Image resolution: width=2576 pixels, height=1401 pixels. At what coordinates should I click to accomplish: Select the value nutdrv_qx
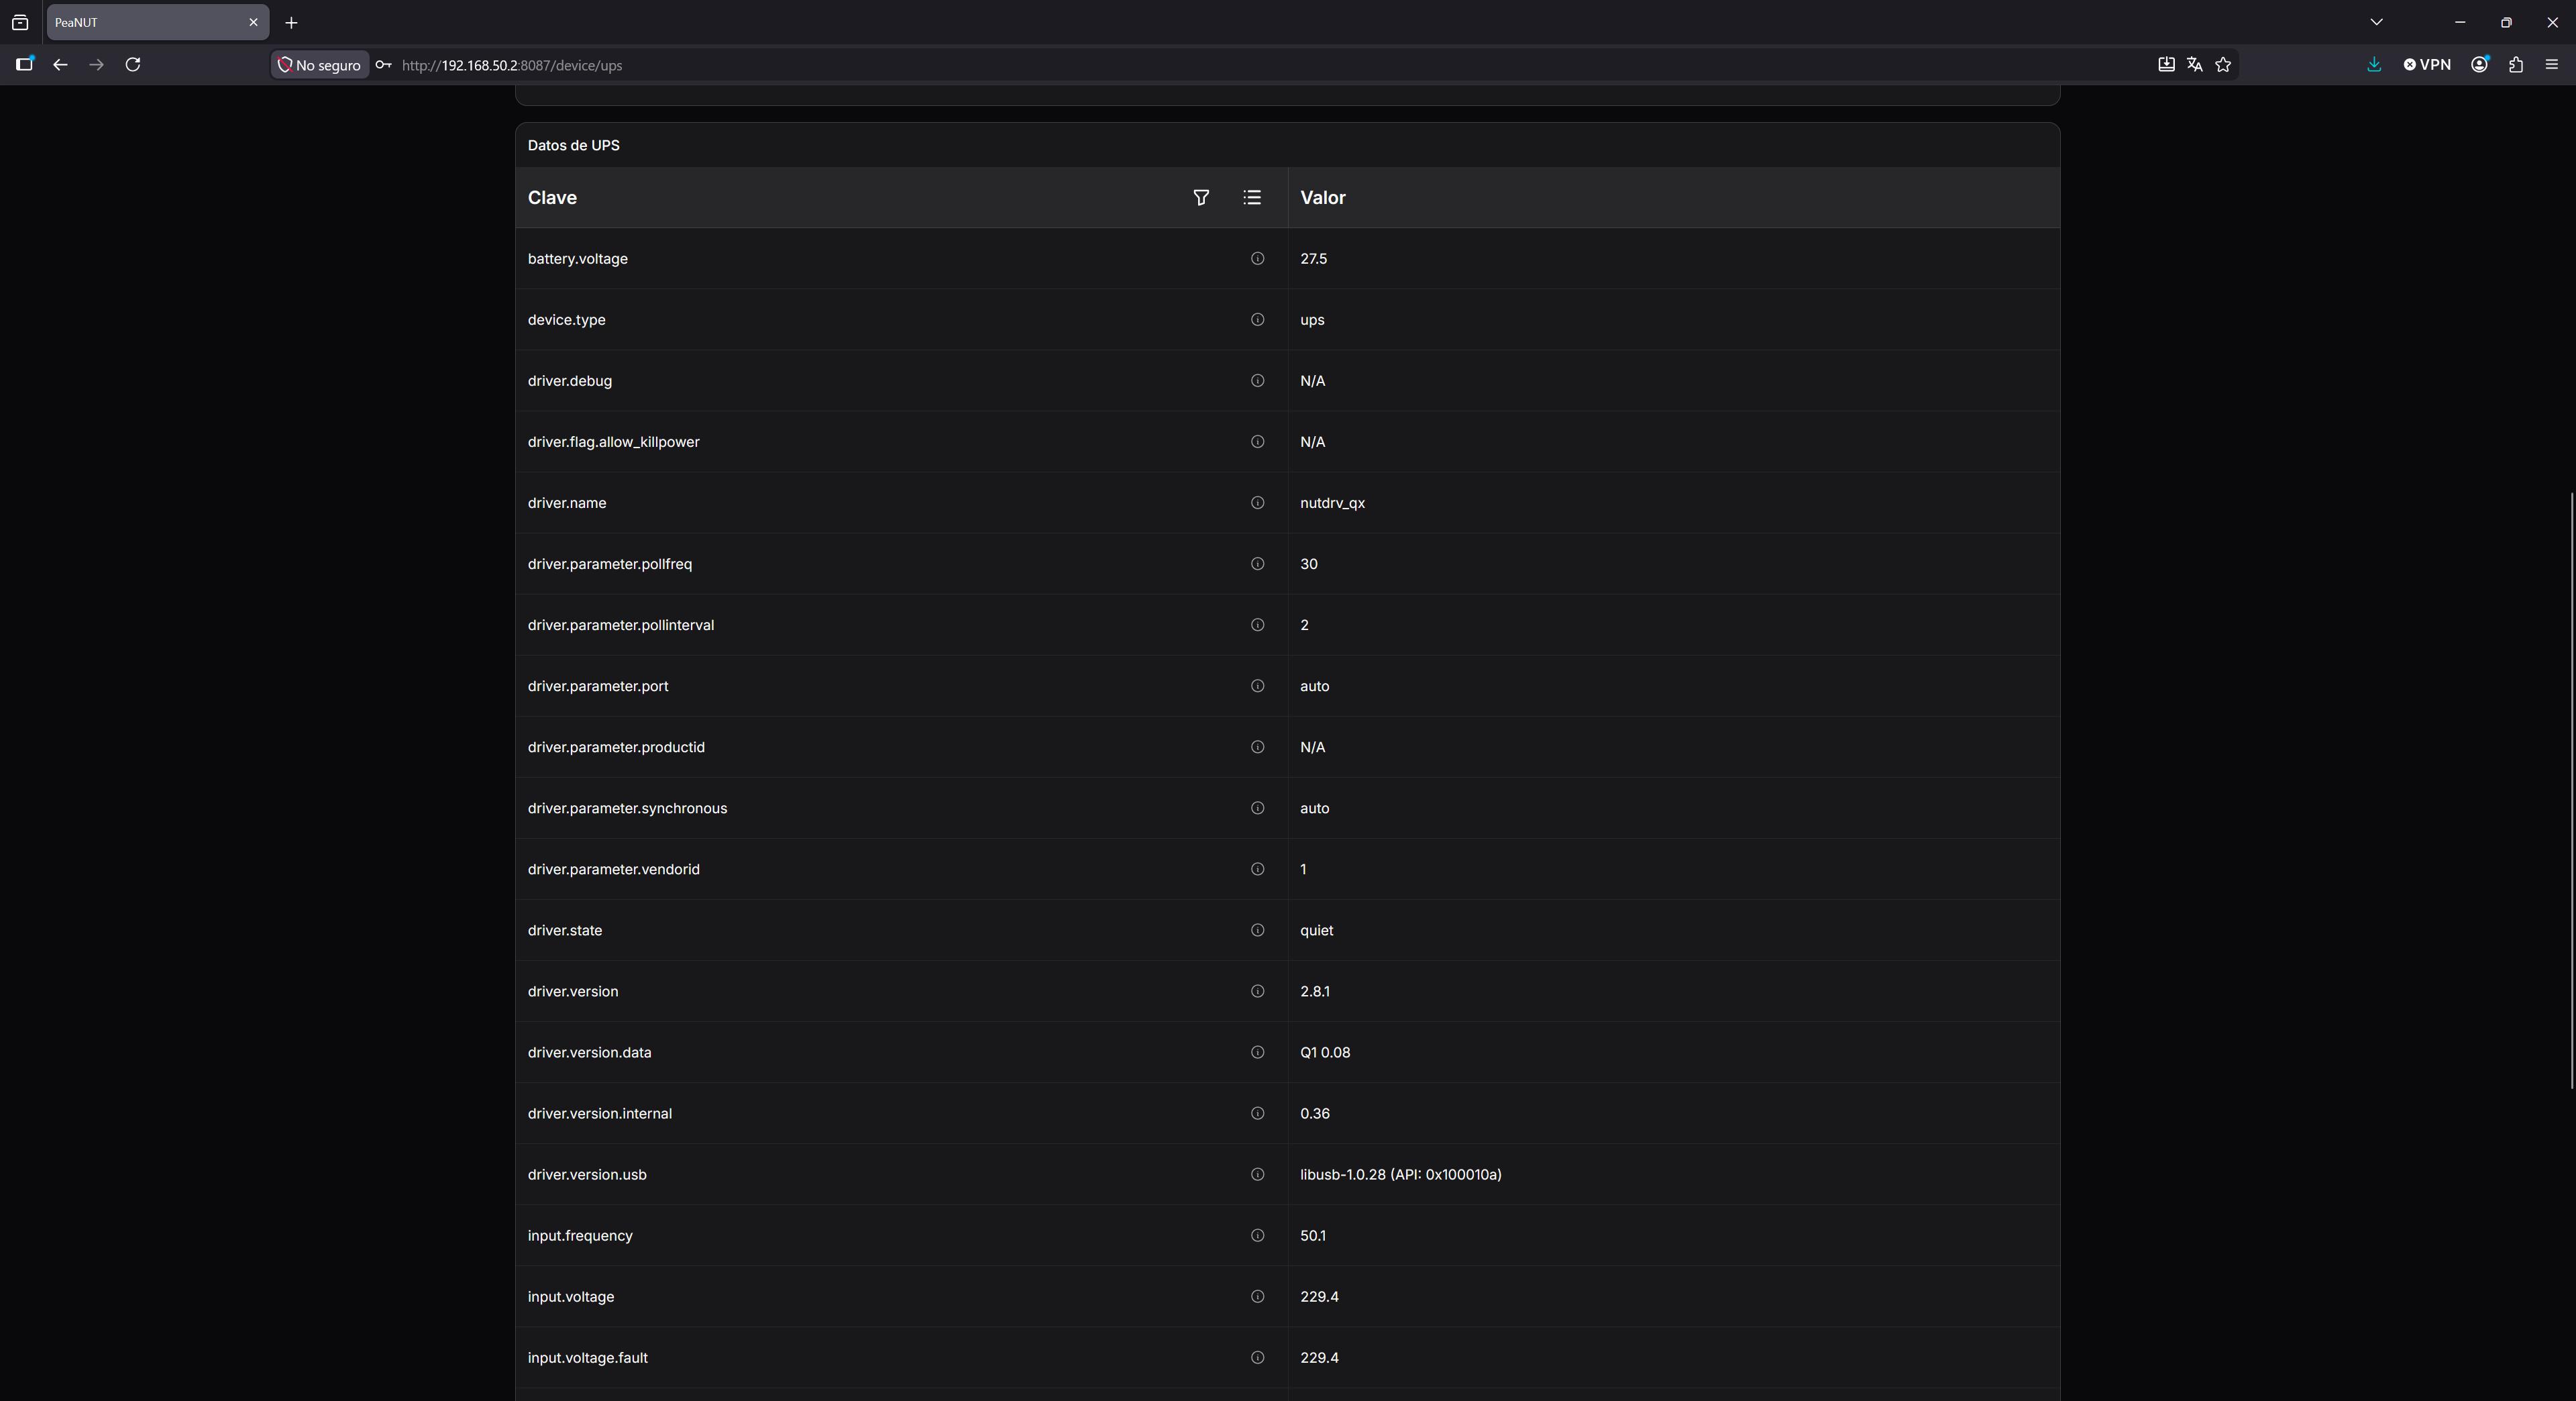1332,503
